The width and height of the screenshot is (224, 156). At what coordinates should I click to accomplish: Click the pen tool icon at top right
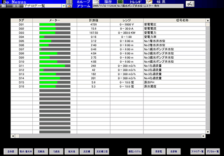(190, 4)
